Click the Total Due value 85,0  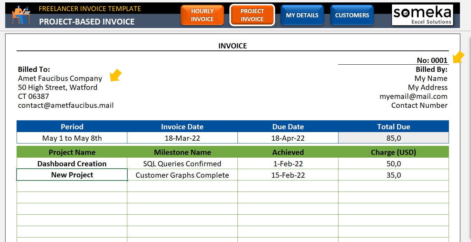[393, 138]
